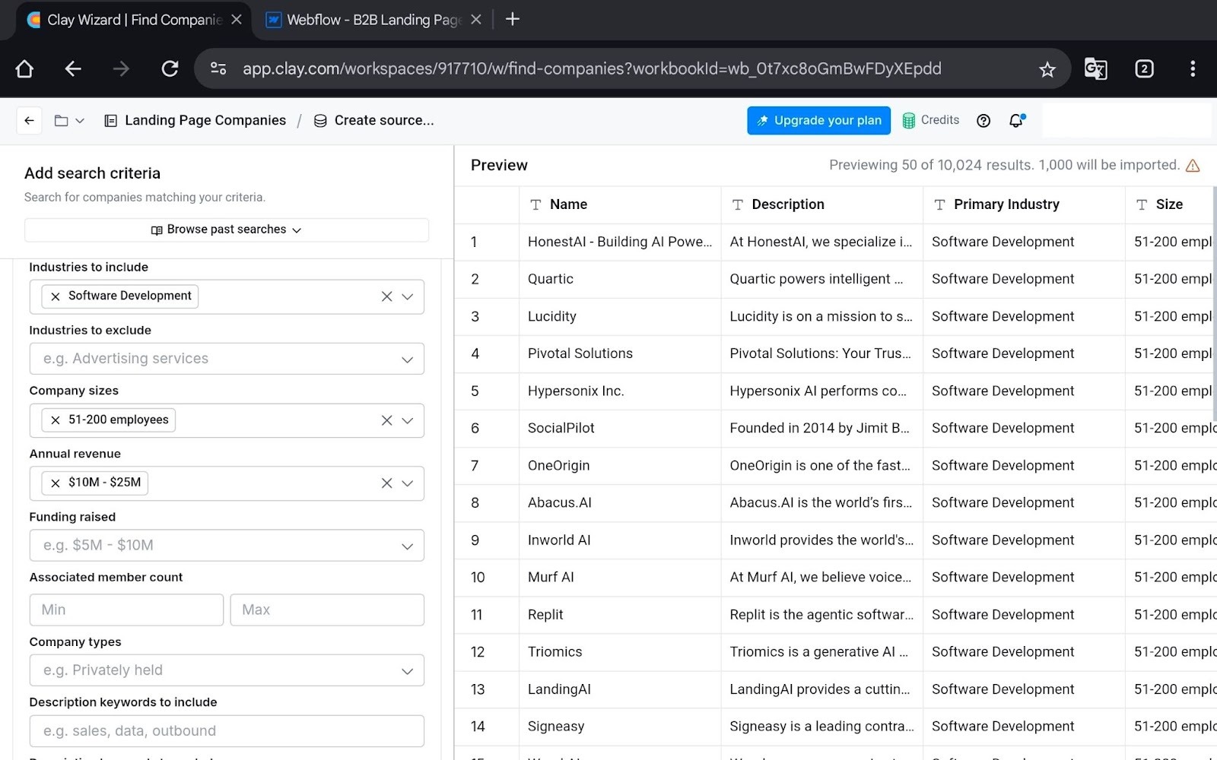Open Landing Page Companies workbook breadcrumb
Image resolution: width=1217 pixels, height=760 pixels.
click(195, 120)
